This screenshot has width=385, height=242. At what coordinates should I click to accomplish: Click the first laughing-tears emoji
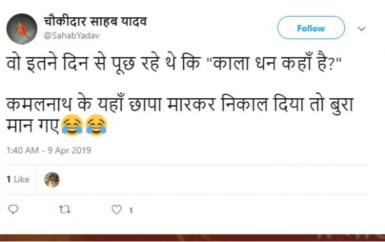[72, 125]
